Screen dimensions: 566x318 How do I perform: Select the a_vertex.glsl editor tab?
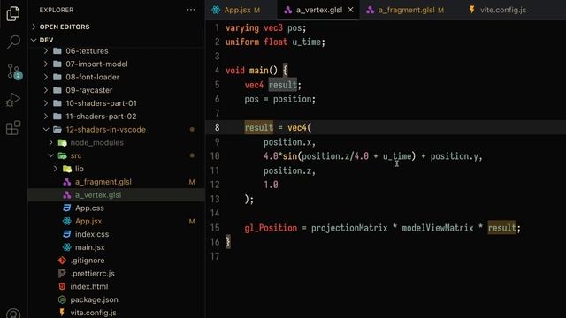tap(318, 10)
